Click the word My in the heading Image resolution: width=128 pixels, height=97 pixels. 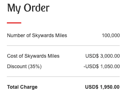pyautogui.click(x=14, y=8)
